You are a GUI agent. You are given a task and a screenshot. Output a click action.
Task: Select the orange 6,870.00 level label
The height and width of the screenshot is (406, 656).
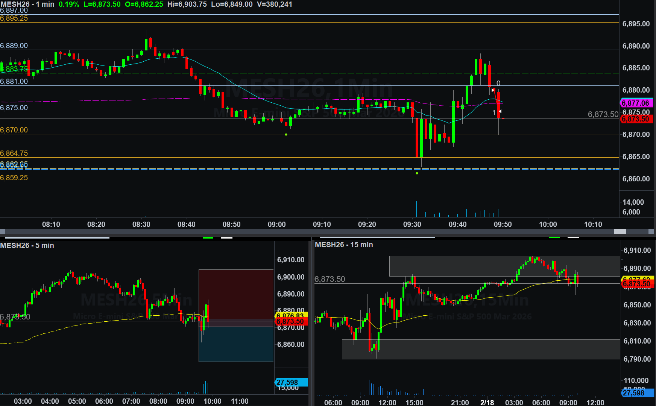pos(14,130)
